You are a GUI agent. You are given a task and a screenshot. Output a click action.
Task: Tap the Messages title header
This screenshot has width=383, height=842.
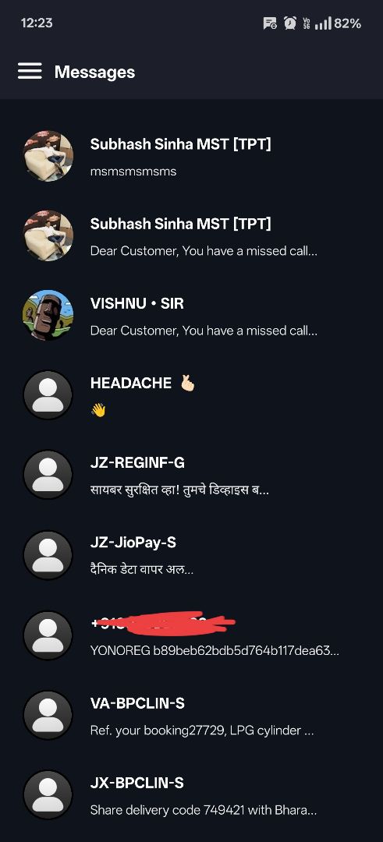[94, 72]
